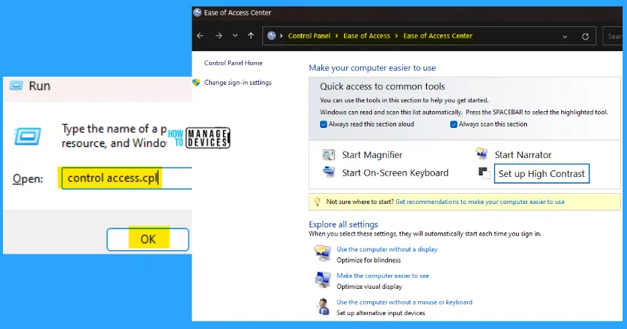627x329 pixels.
Task: Click the Explore all settings heading
Action: 343,224
